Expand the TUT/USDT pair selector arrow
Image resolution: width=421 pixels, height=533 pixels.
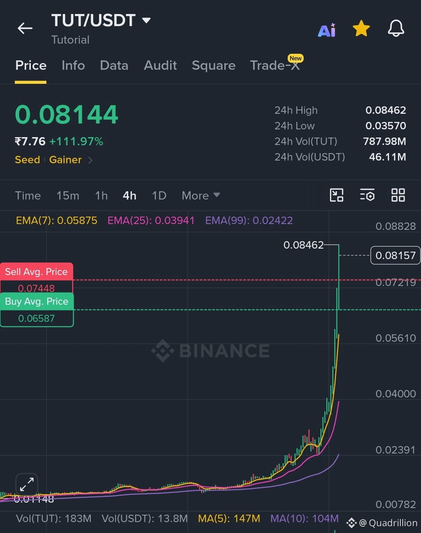(146, 20)
